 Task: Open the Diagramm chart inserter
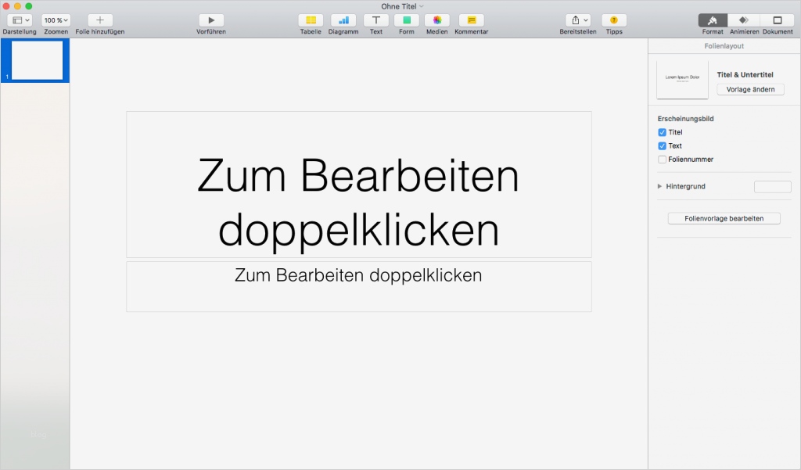[x=343, y=20]
